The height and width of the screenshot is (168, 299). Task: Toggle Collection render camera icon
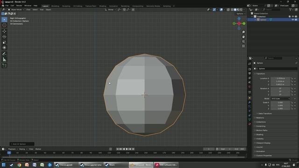point(296,17)
